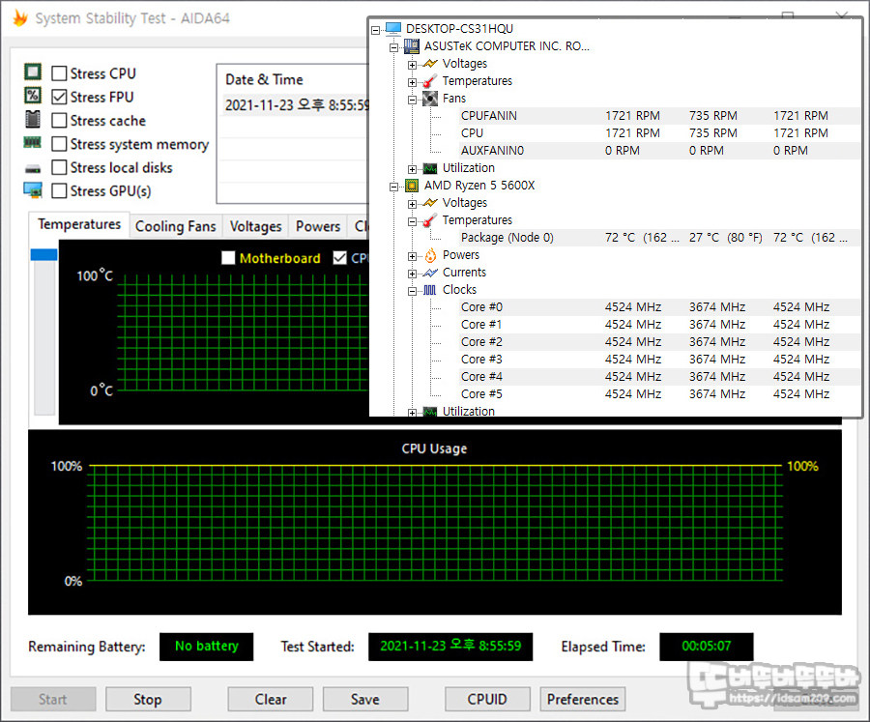
Task: Select the Core #3 clock row
Action: pyautogui.click(x=659, y=359)
